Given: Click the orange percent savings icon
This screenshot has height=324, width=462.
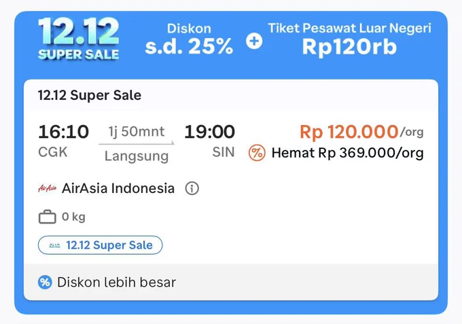Looking at the screenshot, I should (x=257, y=153).
